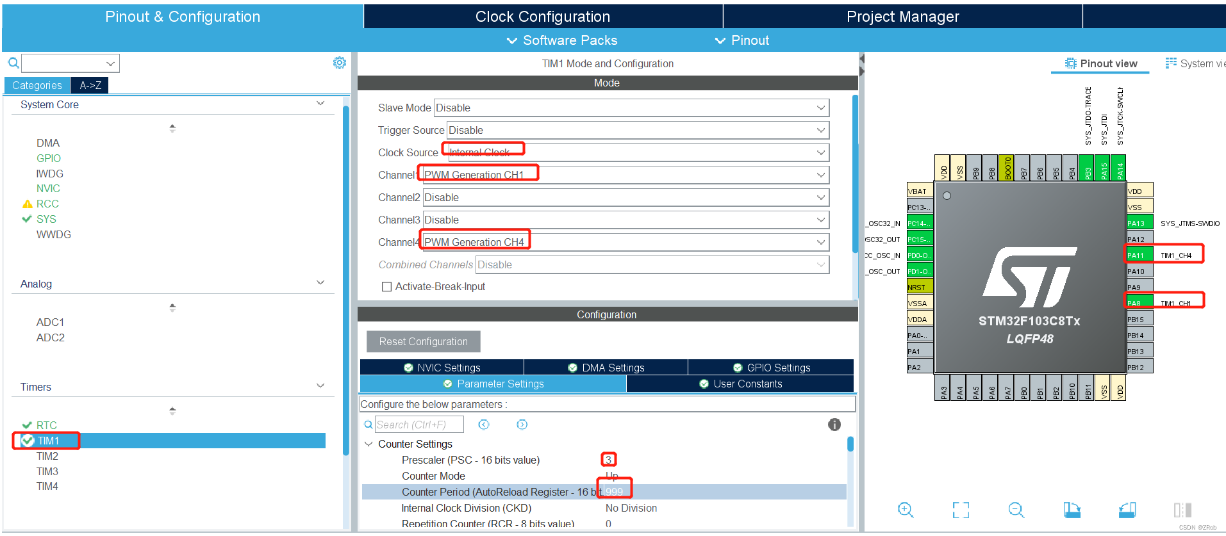Collapse the Analog category
The image size is (1226, 536).
320,283
